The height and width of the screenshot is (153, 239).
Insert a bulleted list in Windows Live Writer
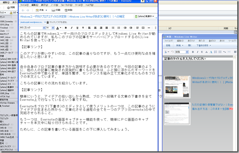point(220,52)
